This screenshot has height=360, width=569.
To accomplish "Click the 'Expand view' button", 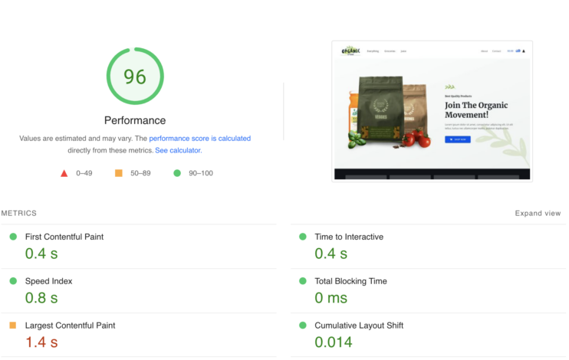I will [x=538, y=213].
